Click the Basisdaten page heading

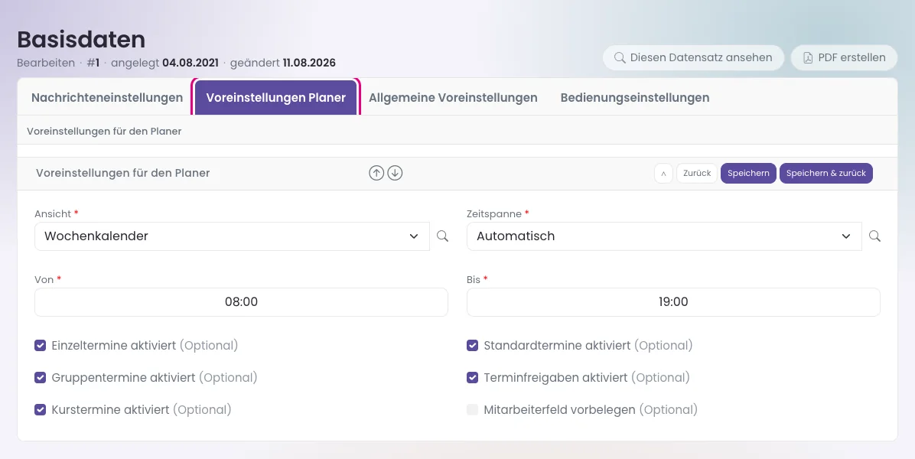81,40
